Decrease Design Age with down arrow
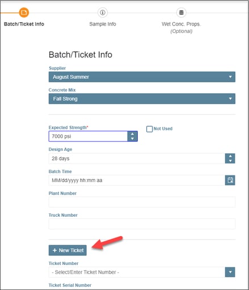The image size is (249, 290). [x=230, y=161]
